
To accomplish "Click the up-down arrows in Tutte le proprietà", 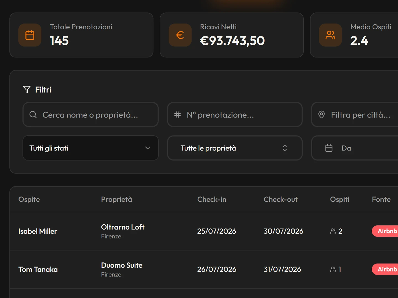I will coord(285,148).
